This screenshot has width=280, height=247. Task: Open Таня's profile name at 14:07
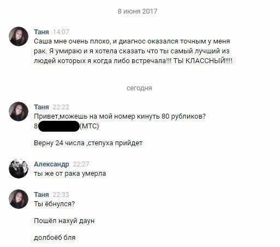[x=41, y=32]
